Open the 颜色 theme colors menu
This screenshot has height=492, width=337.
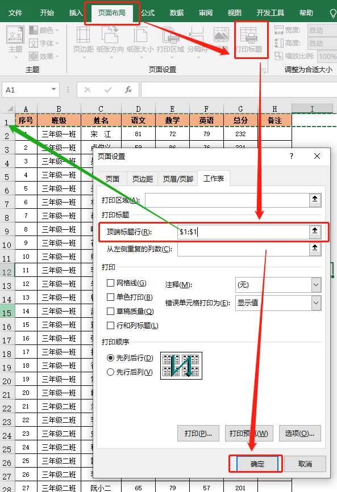click(44, 30)
